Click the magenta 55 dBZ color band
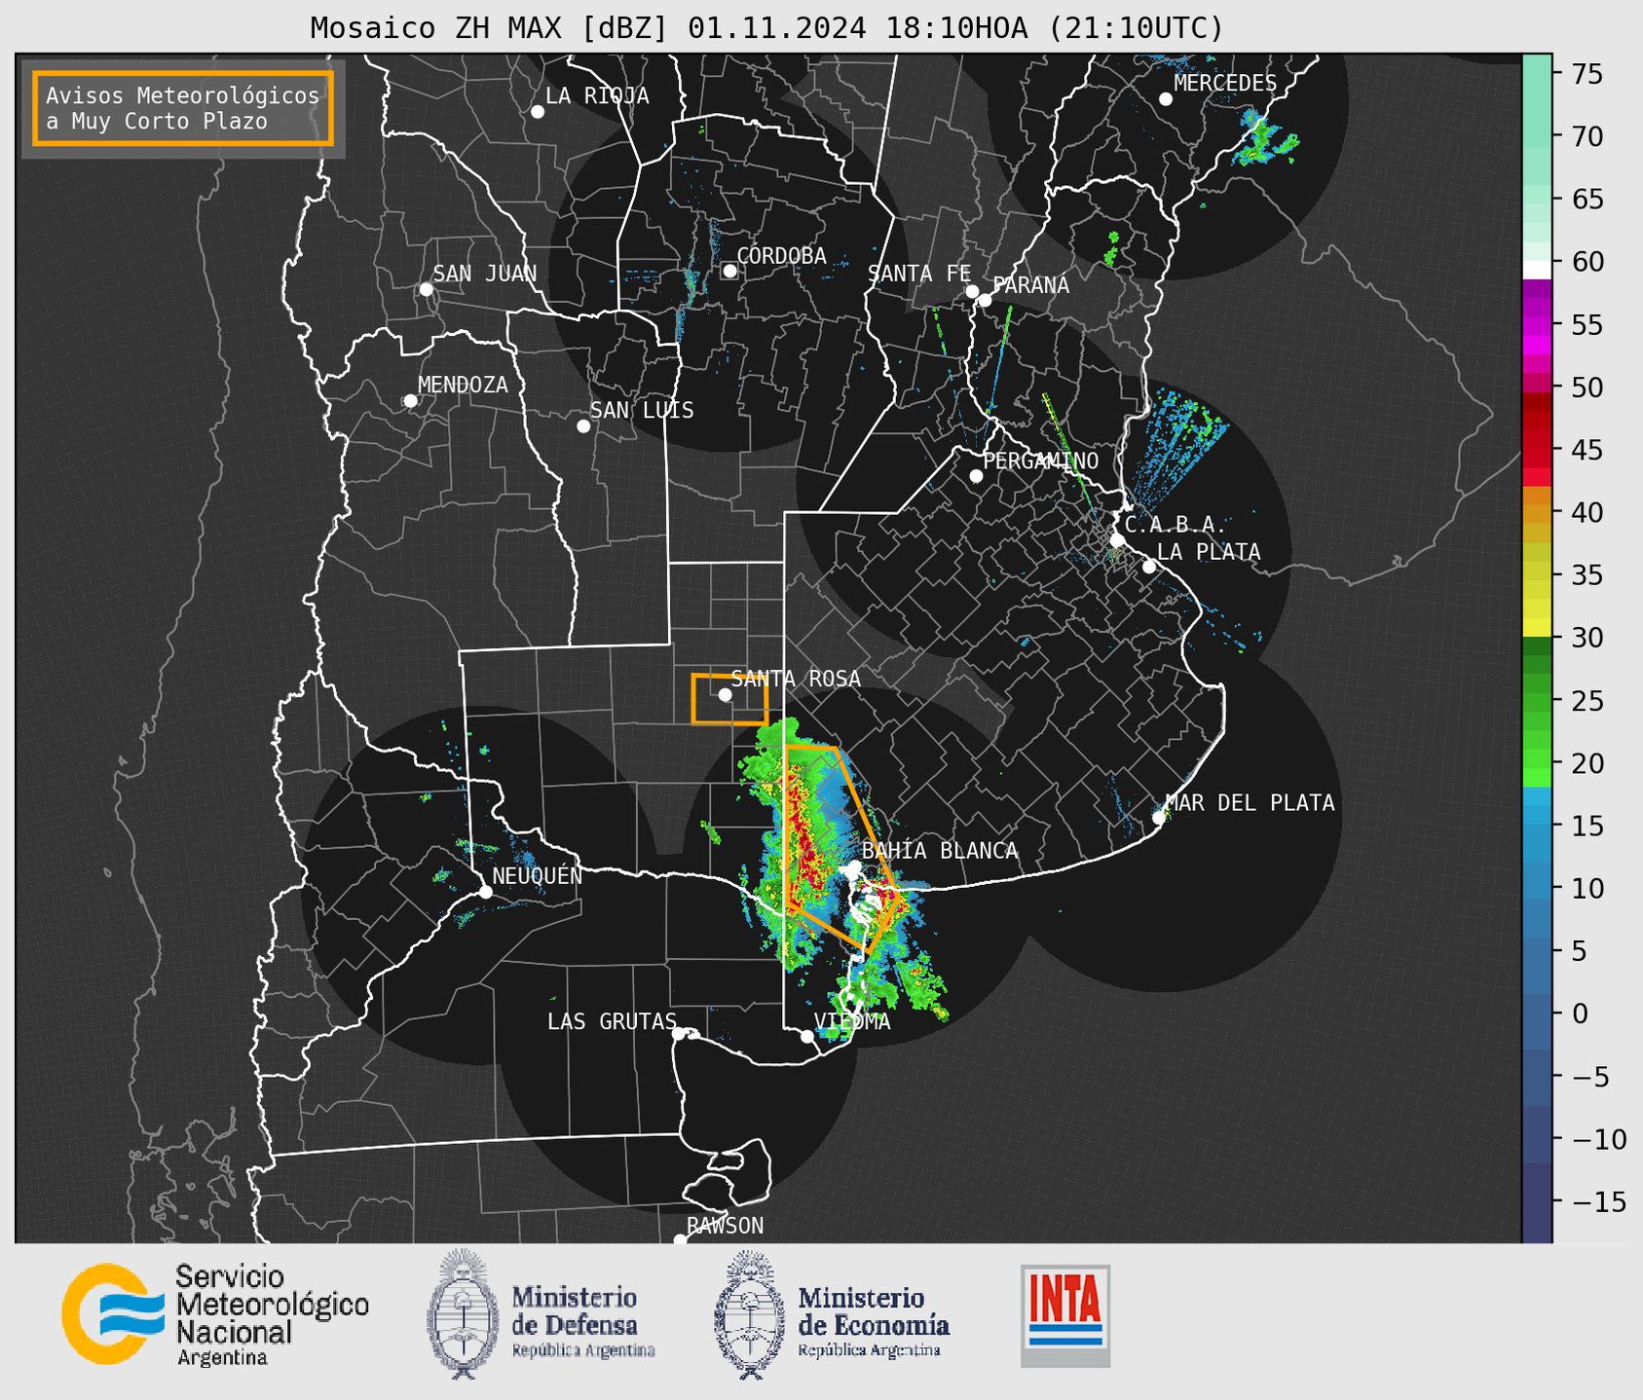Image resolution: width=1643 pixels, height=1400 pixels. click(x=1537, y=324)
